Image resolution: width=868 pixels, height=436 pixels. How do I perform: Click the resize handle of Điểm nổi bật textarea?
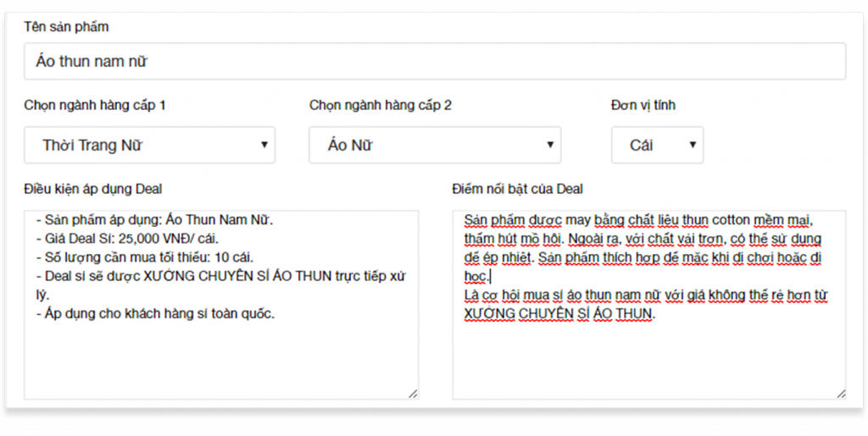tap(840, 394)
